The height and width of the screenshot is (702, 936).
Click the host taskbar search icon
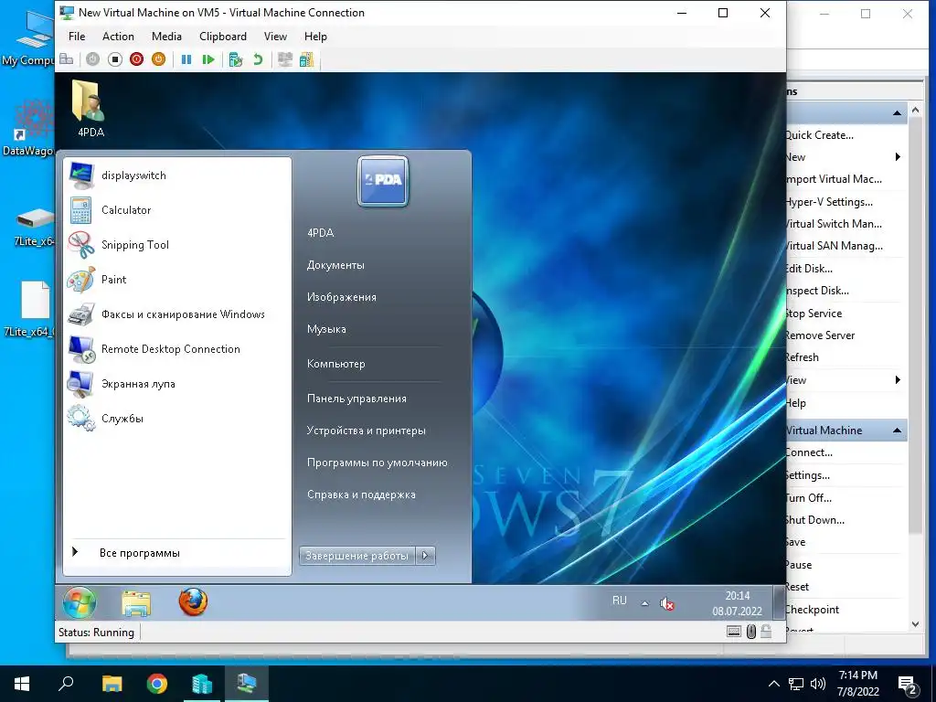click(x=66, y=684)
